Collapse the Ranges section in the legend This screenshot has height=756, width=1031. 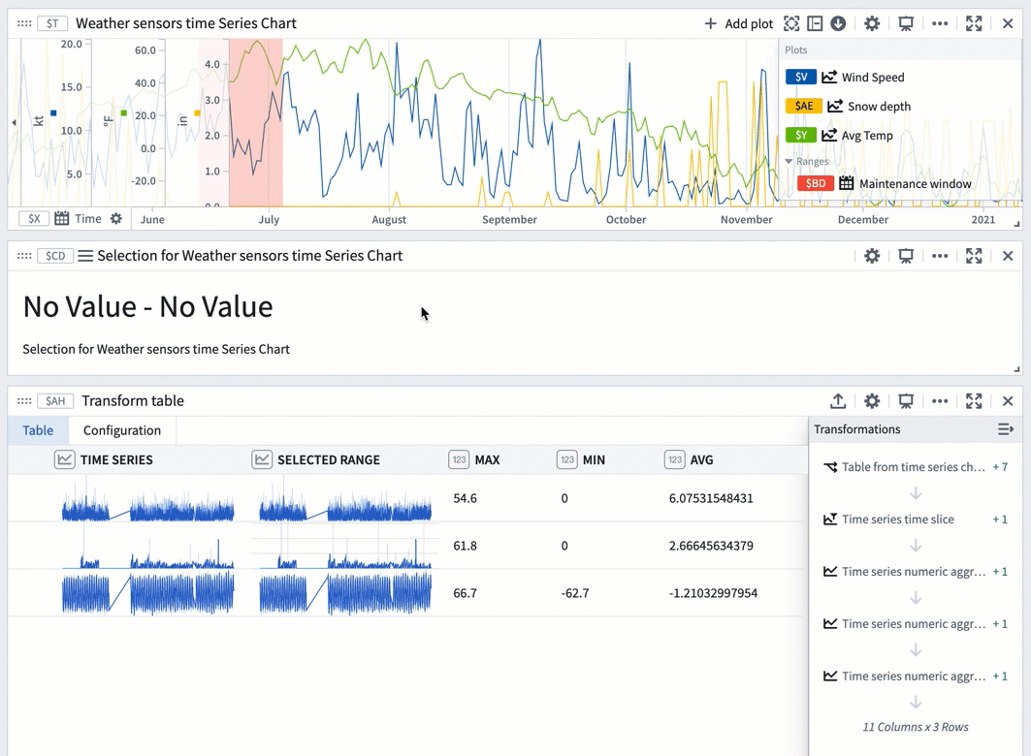(789, 162)
